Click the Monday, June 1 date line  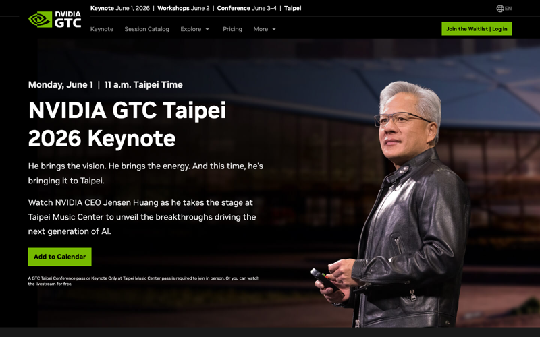[x=105, y=85]
